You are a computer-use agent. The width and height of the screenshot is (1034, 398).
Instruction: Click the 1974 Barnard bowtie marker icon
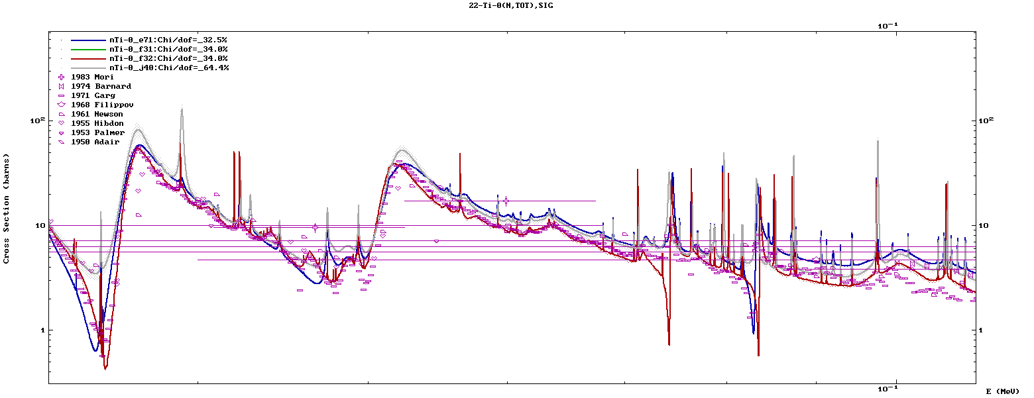coord(62,86)
